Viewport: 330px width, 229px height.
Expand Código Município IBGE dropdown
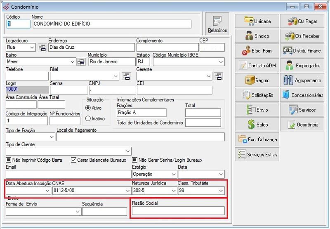221,62
